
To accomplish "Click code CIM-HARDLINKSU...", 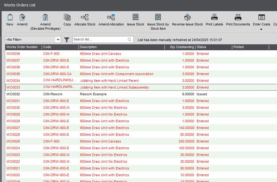I will [x=60, y=80].
